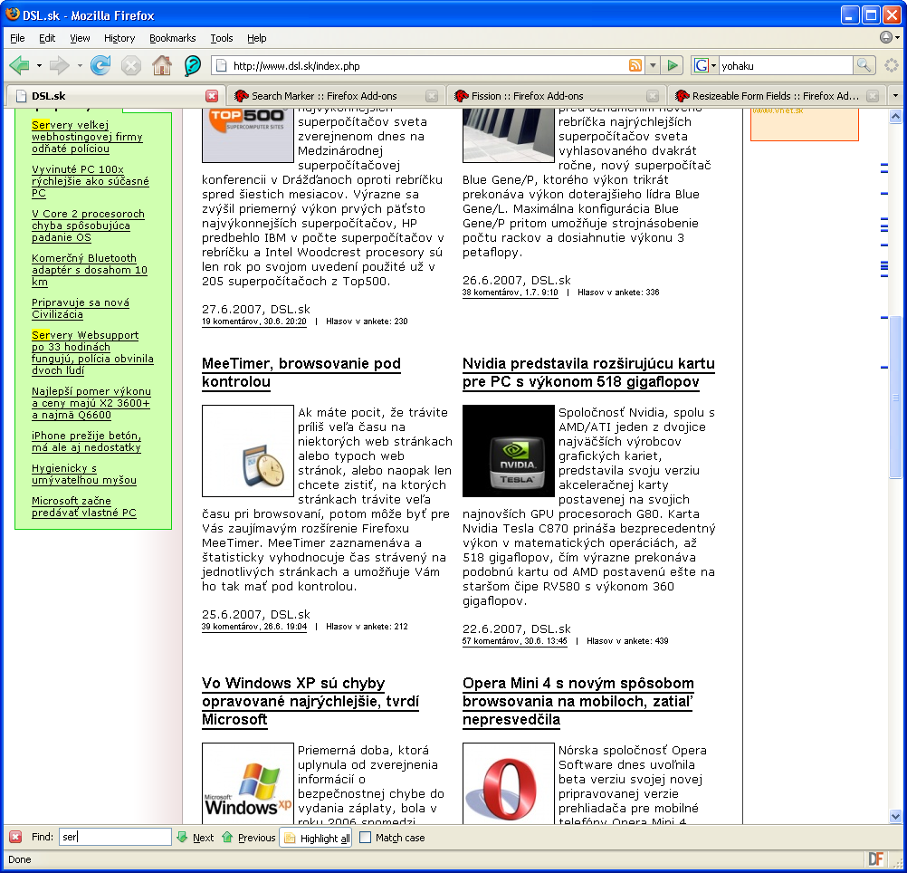The image size is (907, 873).
Task: Click the red Opera logo thumbnail
Action: (x=509, y=783)
